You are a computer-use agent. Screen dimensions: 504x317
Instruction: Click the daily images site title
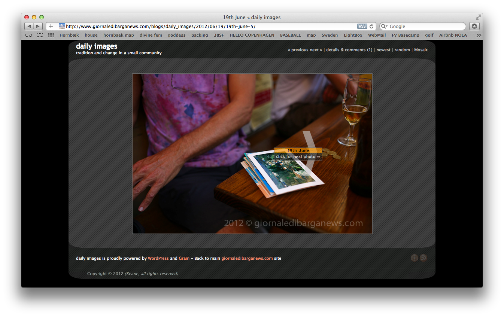[97, 46]
